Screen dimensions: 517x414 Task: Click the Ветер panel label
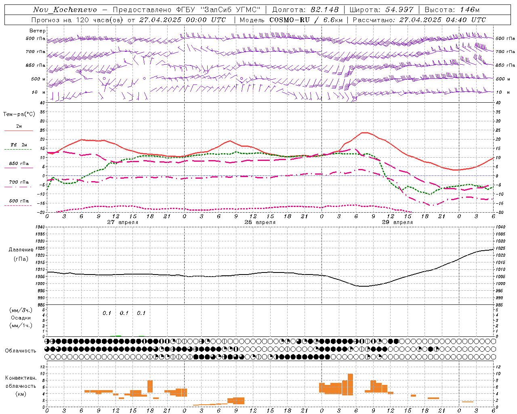pyautogui.click(x=38, y=31)
